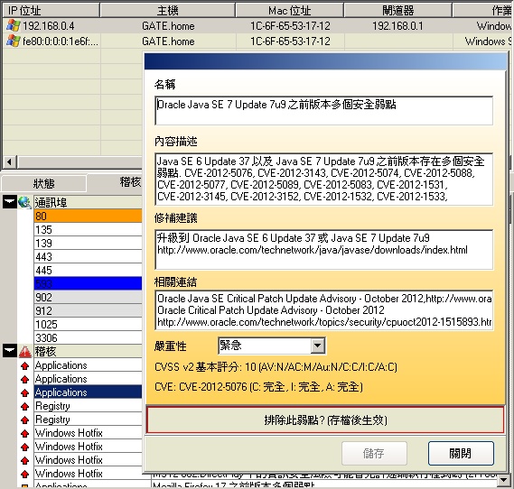
Task: Click the CVE-2012-5076 details line
Action: (x=258, y=387)
